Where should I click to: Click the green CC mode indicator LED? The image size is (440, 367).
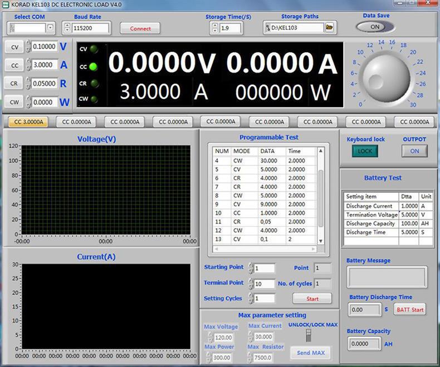click(x=94, y=66)
